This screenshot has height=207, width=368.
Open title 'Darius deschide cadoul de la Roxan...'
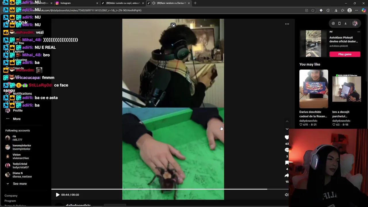pos(313,114)
